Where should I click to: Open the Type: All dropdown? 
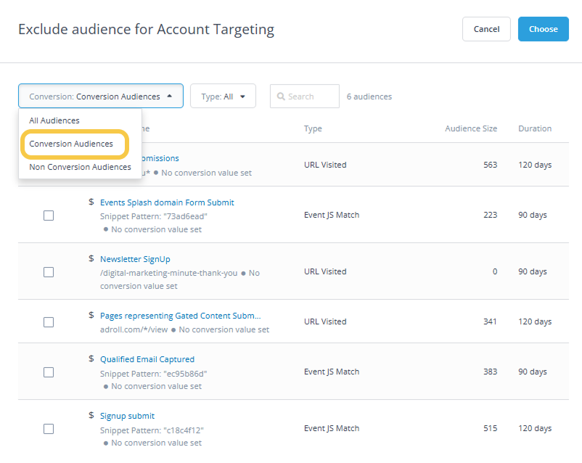pos(223,97)
